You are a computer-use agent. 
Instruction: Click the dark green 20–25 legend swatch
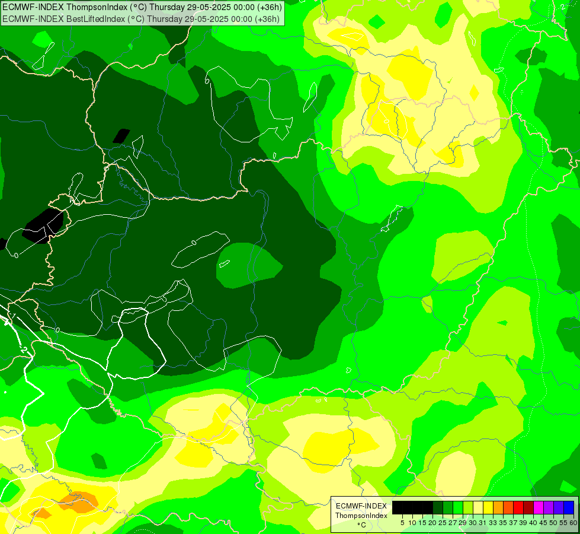438,507
